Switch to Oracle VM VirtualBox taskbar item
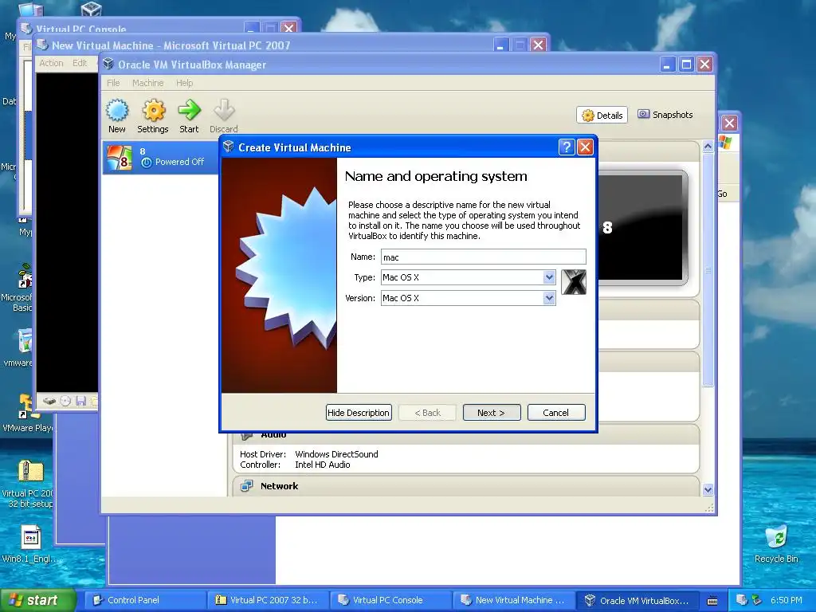Viewport: 816px width, 612px height. (x=637, y=600)
